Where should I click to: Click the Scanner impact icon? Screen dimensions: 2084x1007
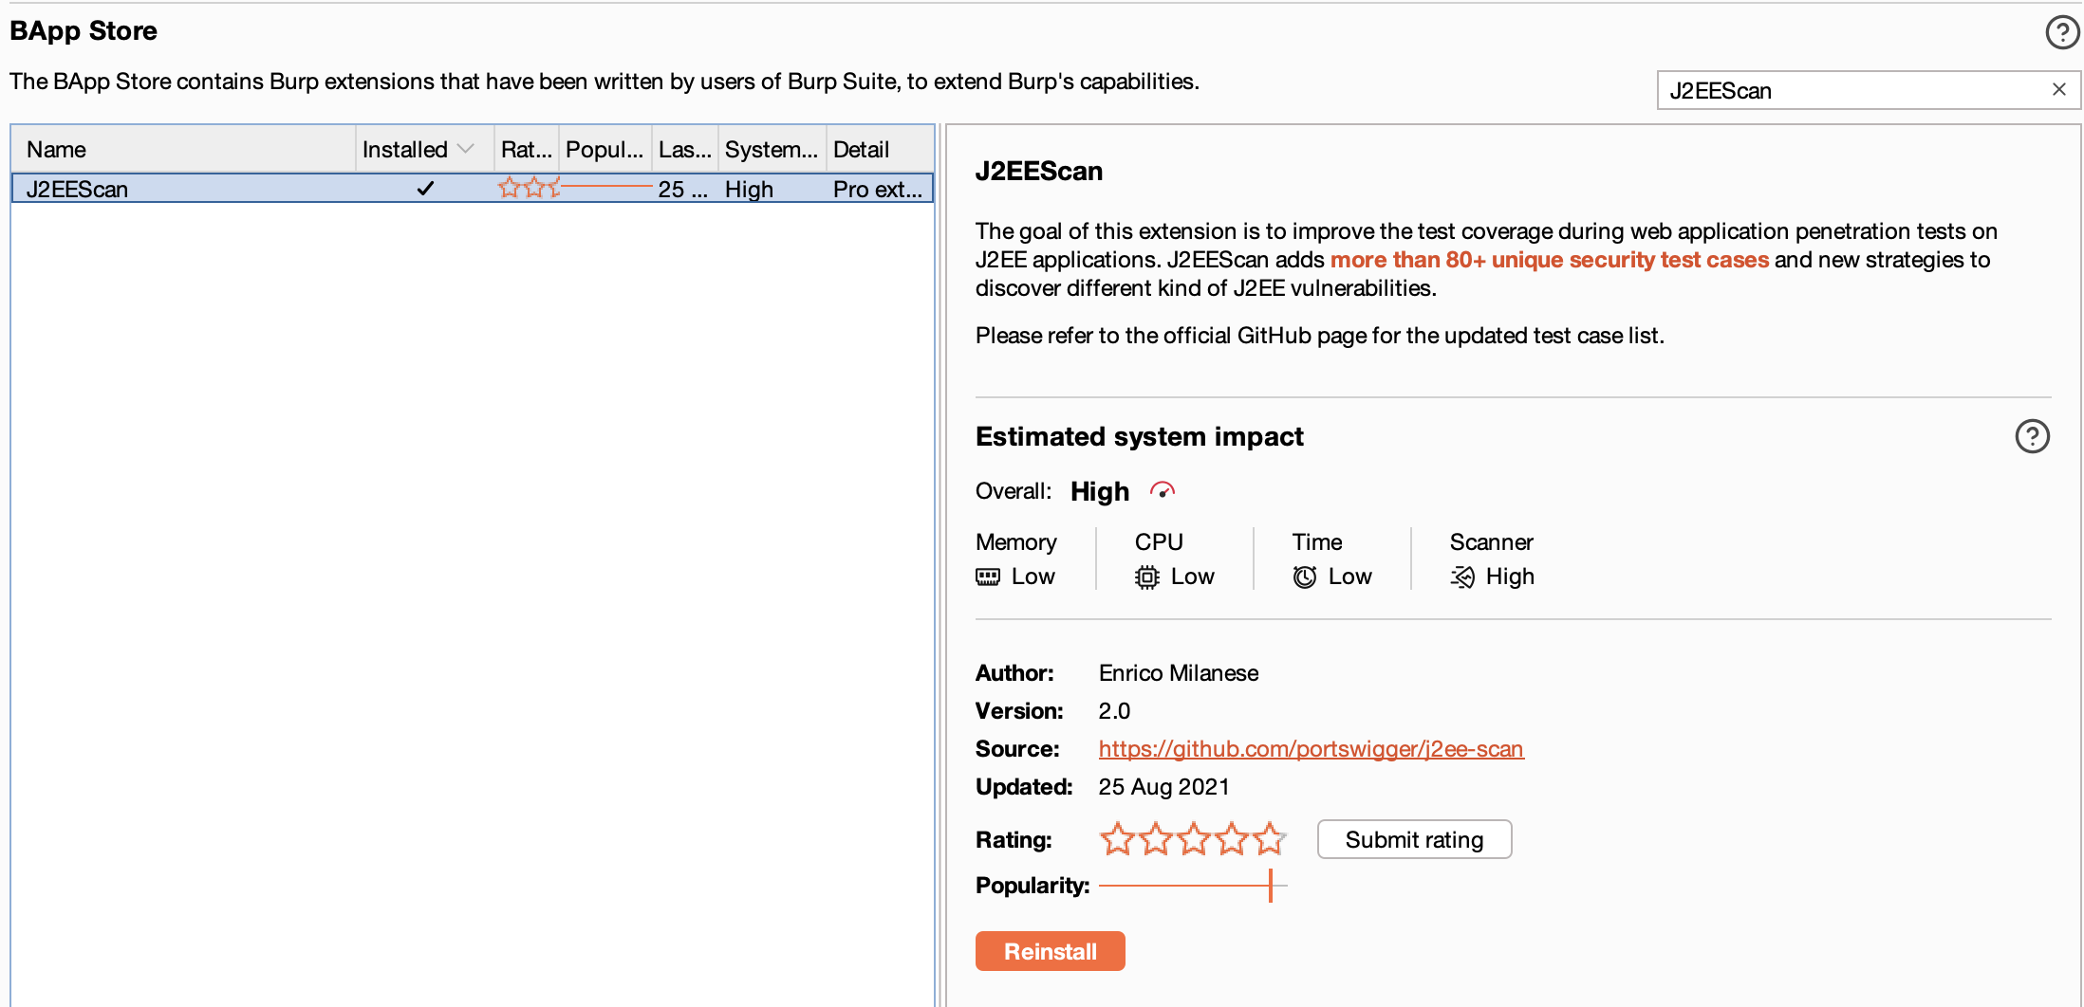coord(1462,577)
